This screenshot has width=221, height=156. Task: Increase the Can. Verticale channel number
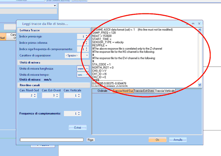(79, 94)
